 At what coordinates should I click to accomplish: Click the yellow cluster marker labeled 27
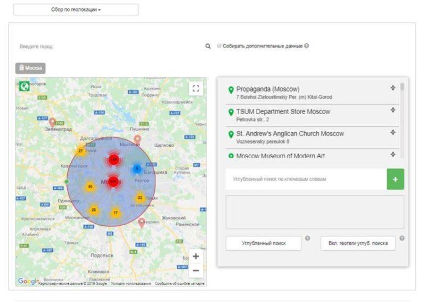(x=80, y=151)
